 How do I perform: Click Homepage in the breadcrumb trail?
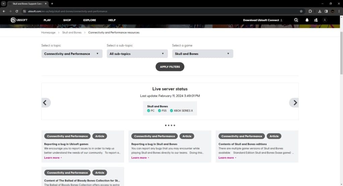coord(48,33)
